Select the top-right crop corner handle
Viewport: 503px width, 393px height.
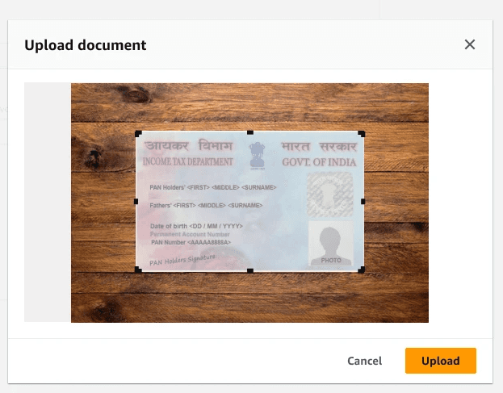click(x=361, y=134)
